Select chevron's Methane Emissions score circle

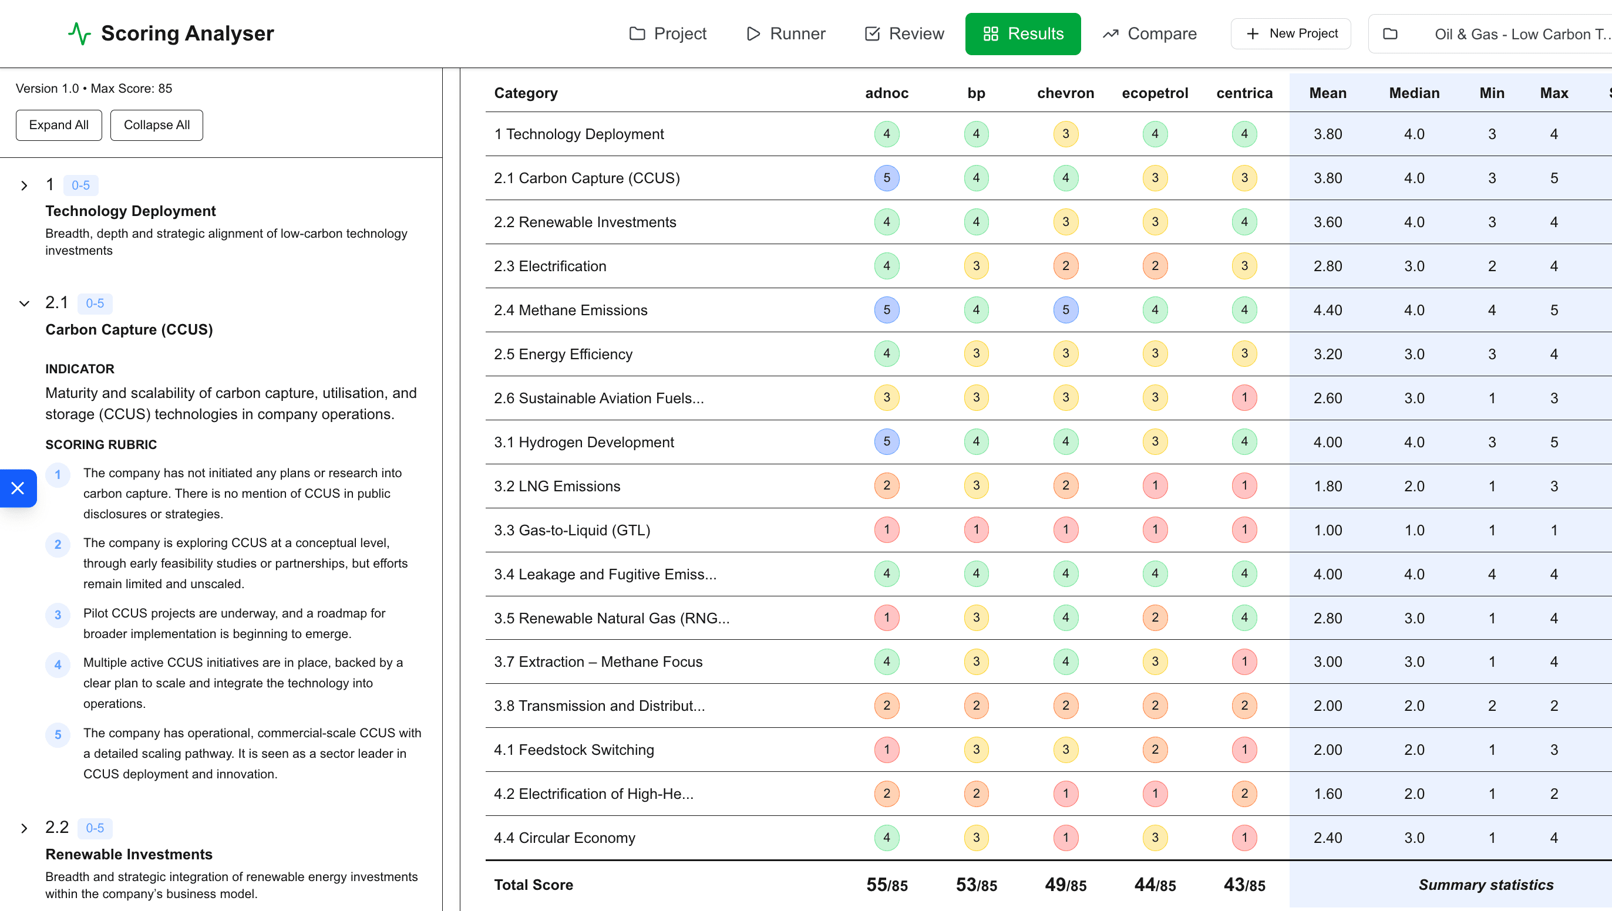coord(1066,309)
